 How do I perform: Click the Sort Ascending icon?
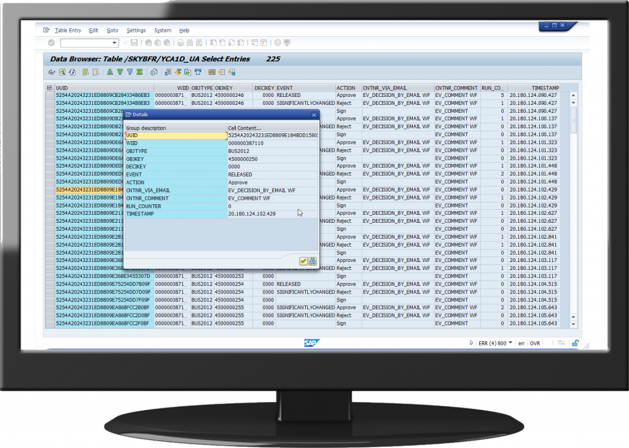click(x=110, y=72)
